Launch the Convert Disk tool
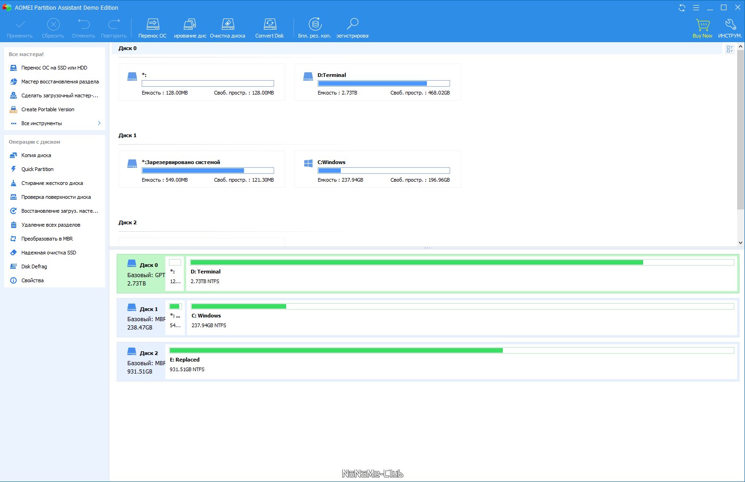Screen dimensions: 745x482 (x=269, y=24)
